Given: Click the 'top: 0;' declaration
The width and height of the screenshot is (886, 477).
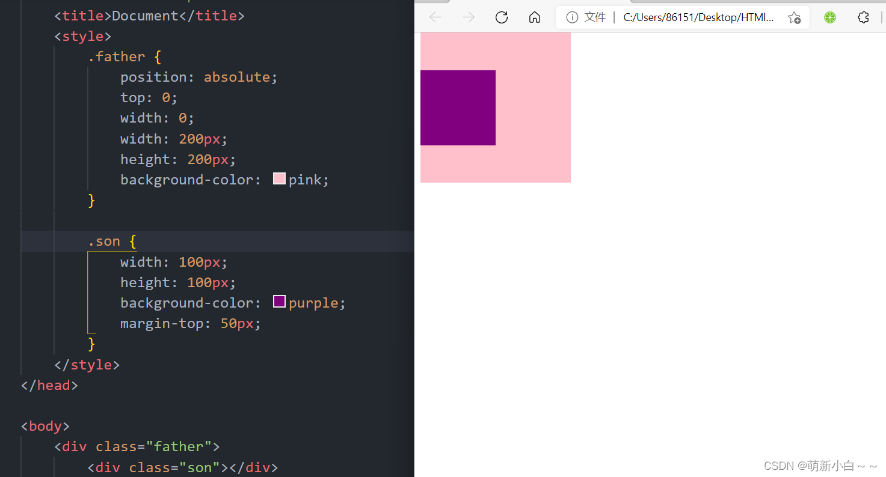Looking at the screenshot, I should pyautogui.click(x=149, y=97).
